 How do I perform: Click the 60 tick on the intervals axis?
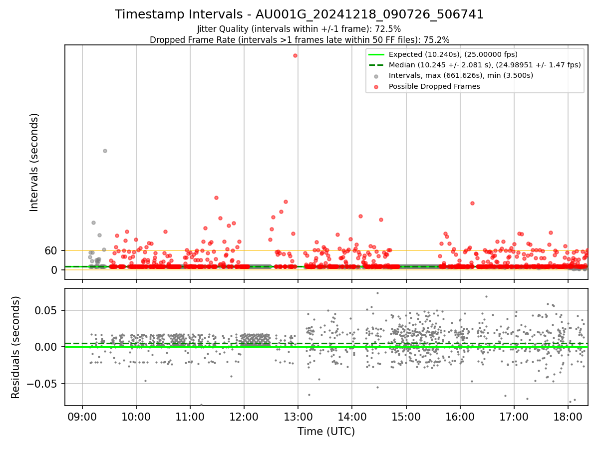(x=51, y=250)
